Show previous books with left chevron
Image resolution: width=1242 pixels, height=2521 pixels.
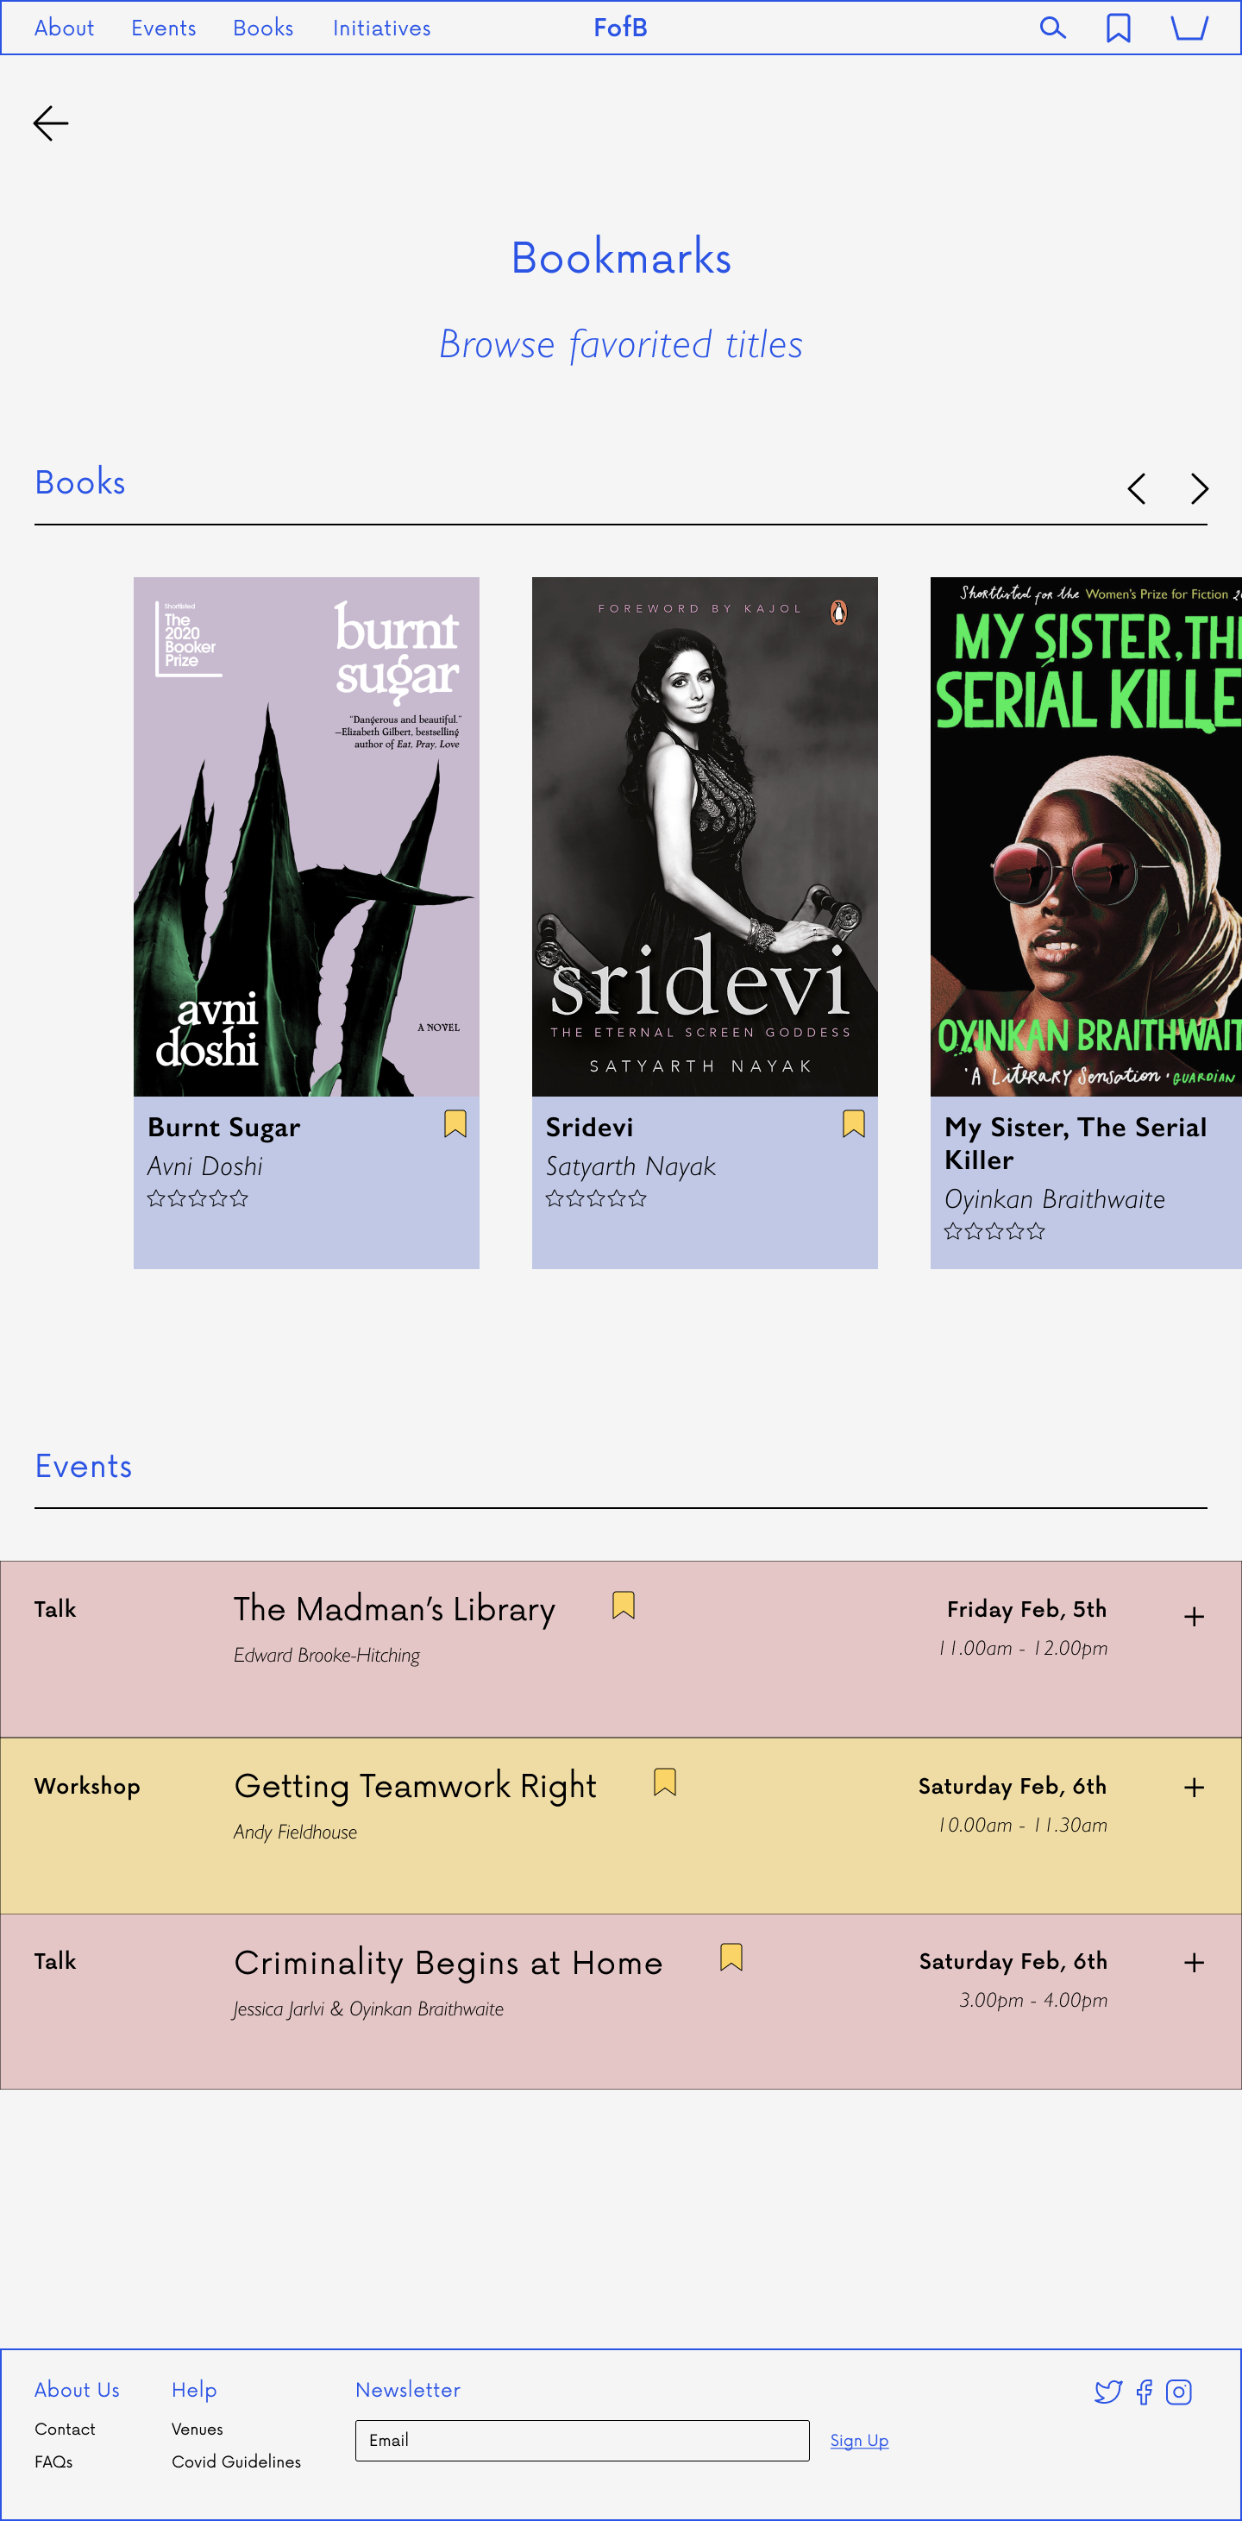pos(1136,488)
